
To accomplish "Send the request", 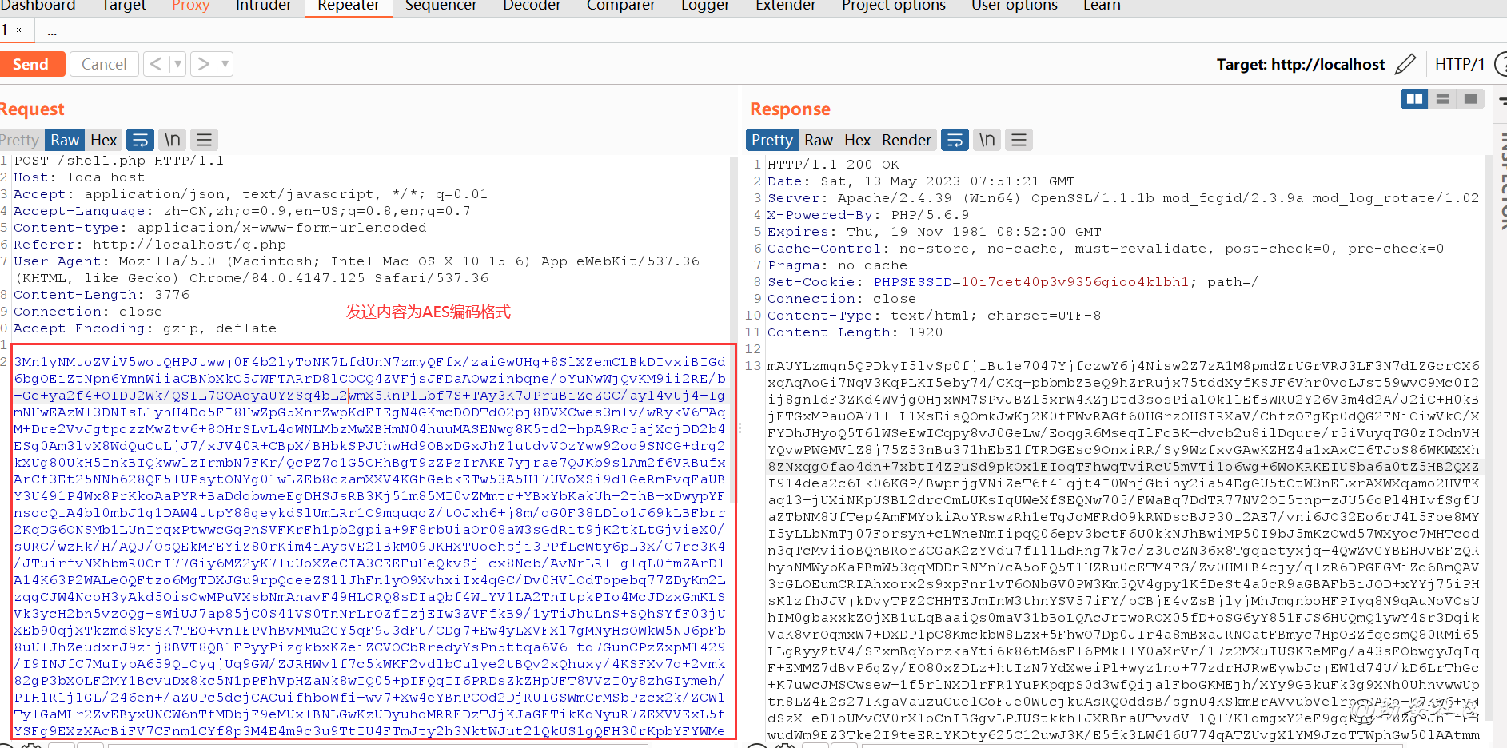I will tap(31, 64).
